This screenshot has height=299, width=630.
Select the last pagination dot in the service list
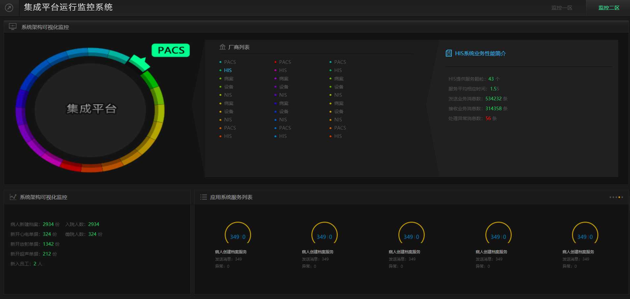(x=622, y=197)
